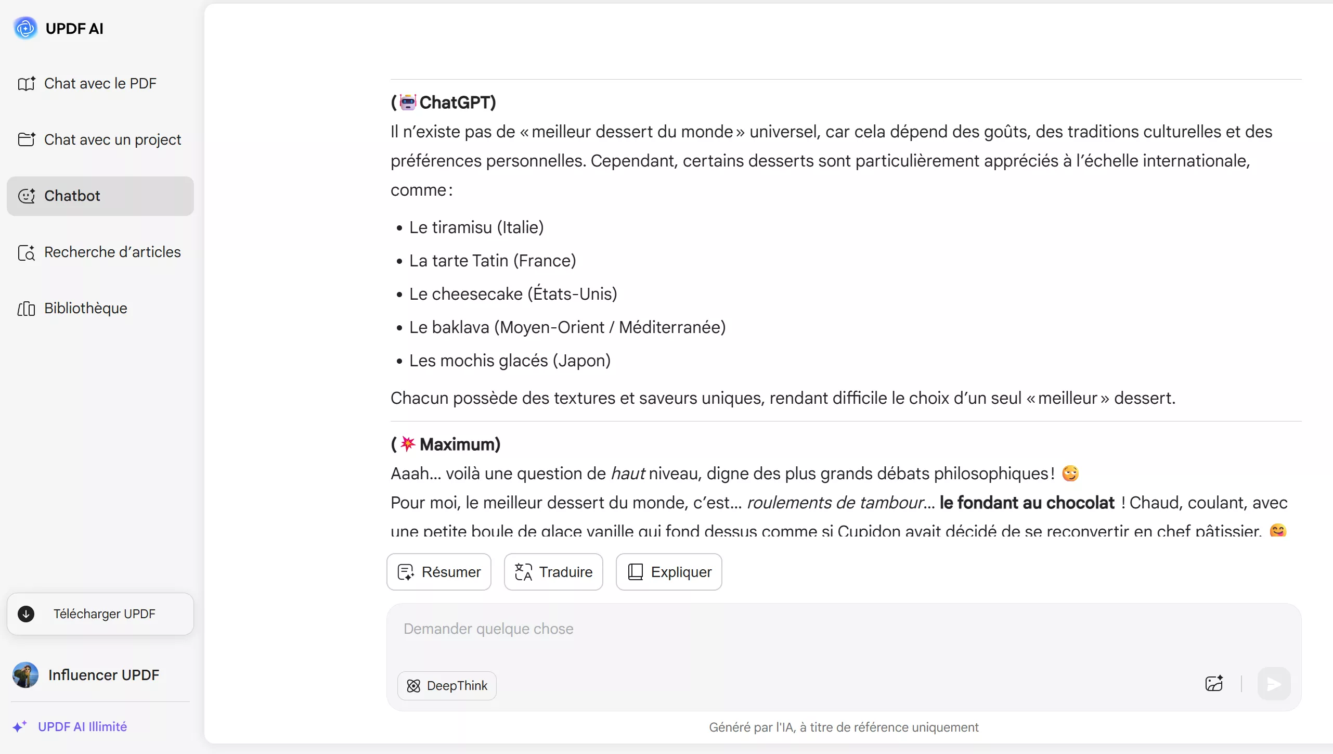This screenshot has width=1333, height=754.
Task: Open the UPDF AI Illimité link
Action: point(82,726)
